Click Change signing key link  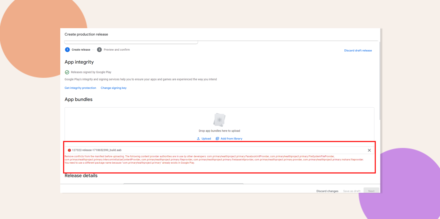coord(114,88)
